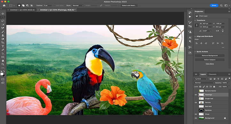Go to the Home screen icon
Viewport: 231px width, 124px height.
(x=4, y=5)
